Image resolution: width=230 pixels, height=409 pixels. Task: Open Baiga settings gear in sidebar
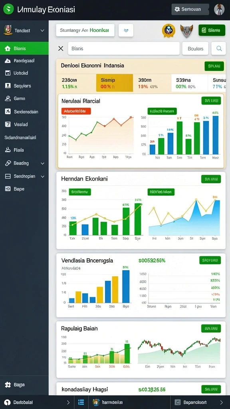pos(8,385)
